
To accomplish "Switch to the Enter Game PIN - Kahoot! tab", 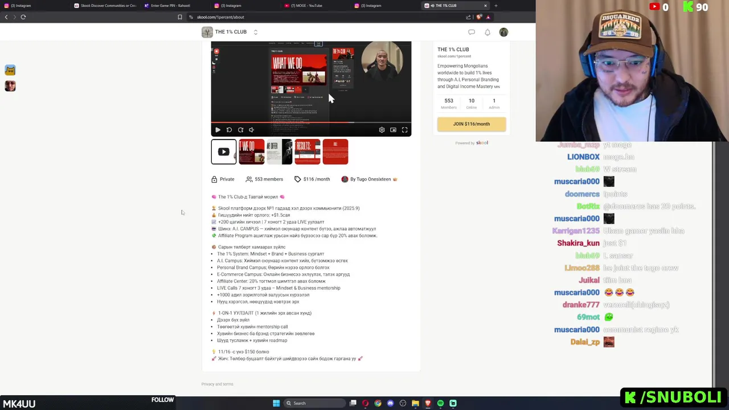I will pos(174,6).
